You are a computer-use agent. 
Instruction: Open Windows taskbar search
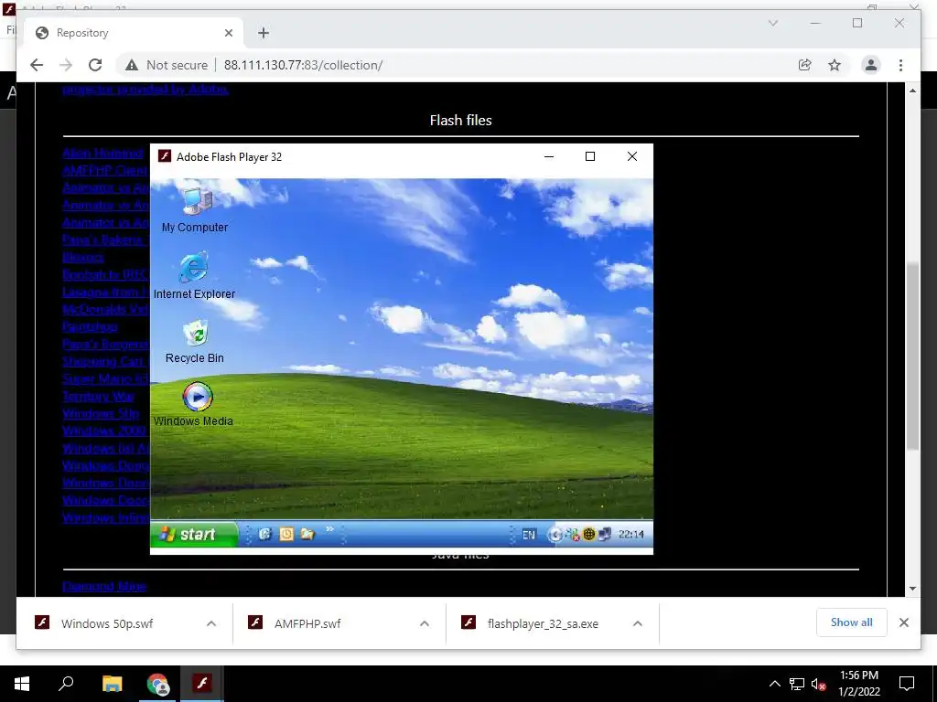[66, 684]
